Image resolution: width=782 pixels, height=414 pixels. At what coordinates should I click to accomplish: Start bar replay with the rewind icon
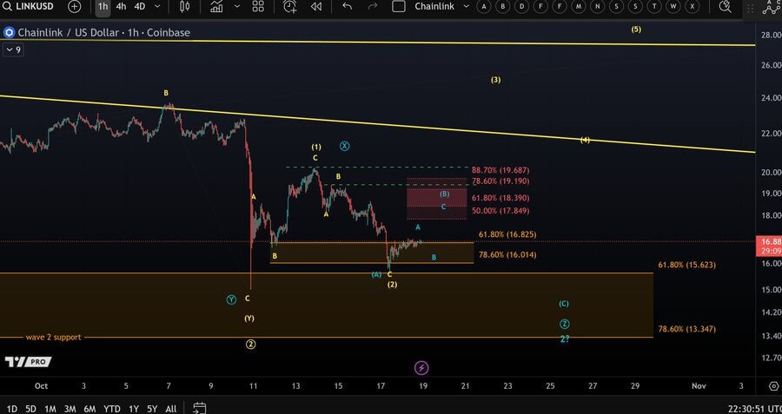[316, 7]
